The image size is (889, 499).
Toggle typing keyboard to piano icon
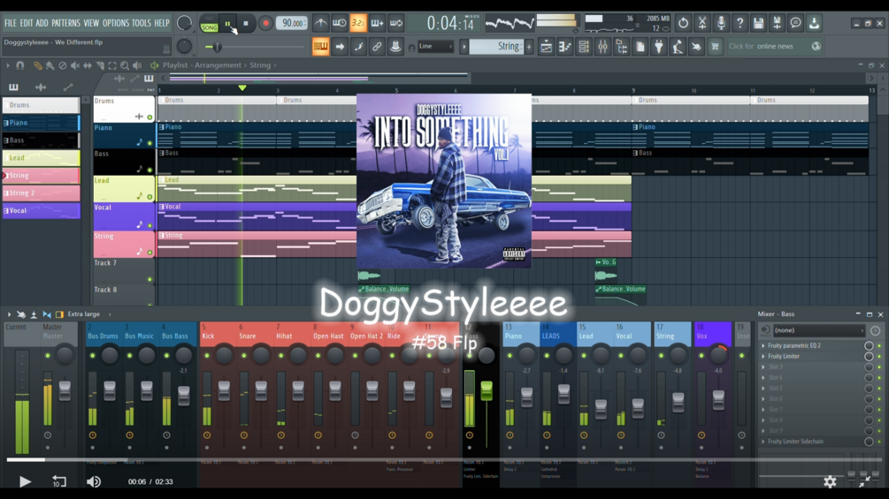(321, 47)
